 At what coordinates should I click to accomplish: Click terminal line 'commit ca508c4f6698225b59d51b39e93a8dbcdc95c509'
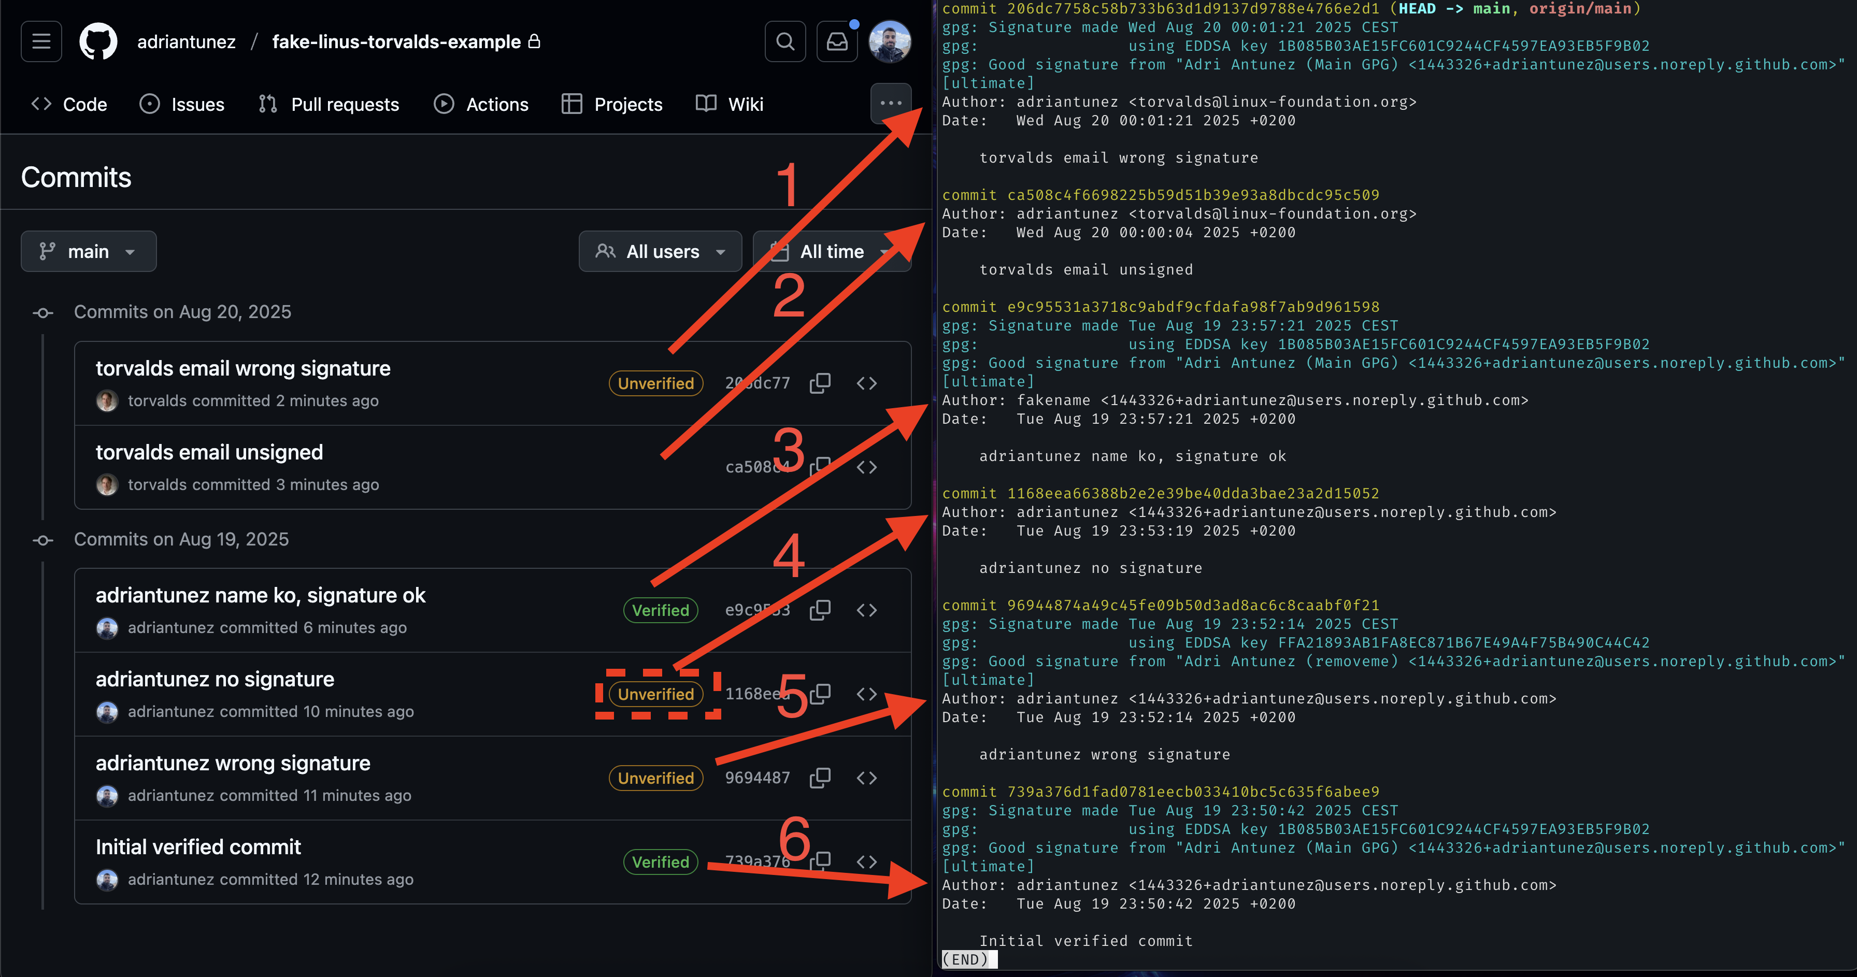click(x=1161, y=195)
